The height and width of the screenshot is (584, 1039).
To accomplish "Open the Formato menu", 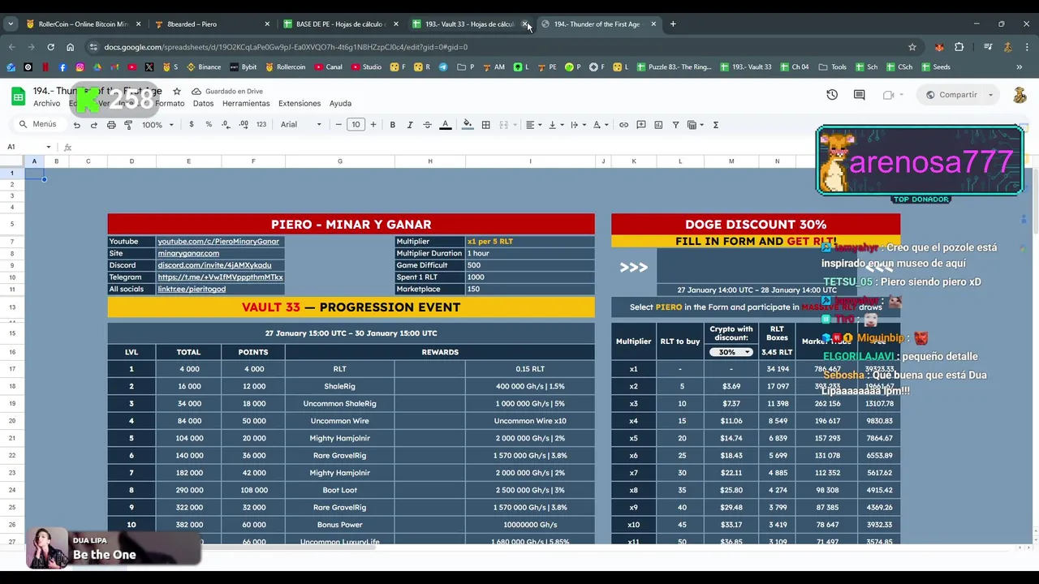I will tap(170, 104).
